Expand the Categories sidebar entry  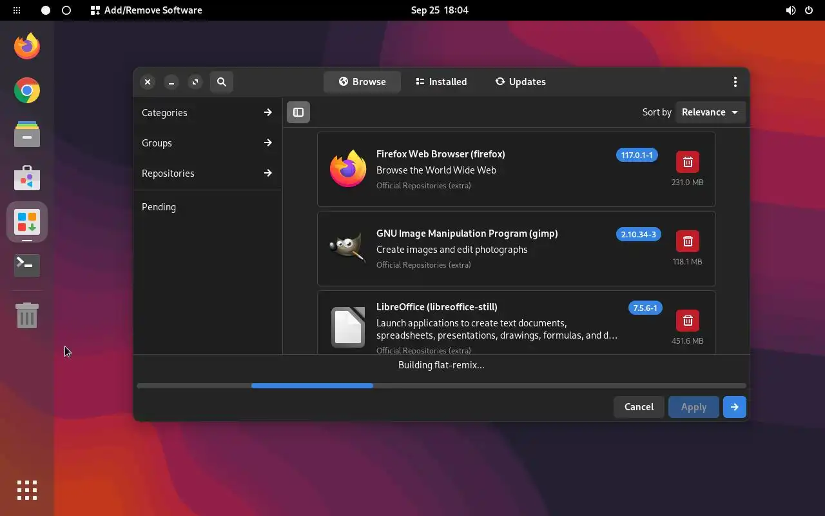pyautogui.click(x=207, y=112)
